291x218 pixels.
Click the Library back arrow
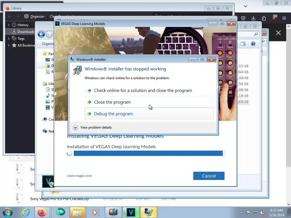click(x=10, y=16)
